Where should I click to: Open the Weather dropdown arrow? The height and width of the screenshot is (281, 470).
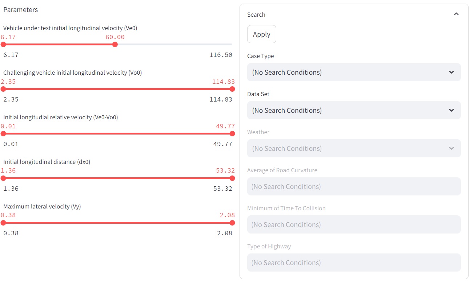[x=451, y=148]
